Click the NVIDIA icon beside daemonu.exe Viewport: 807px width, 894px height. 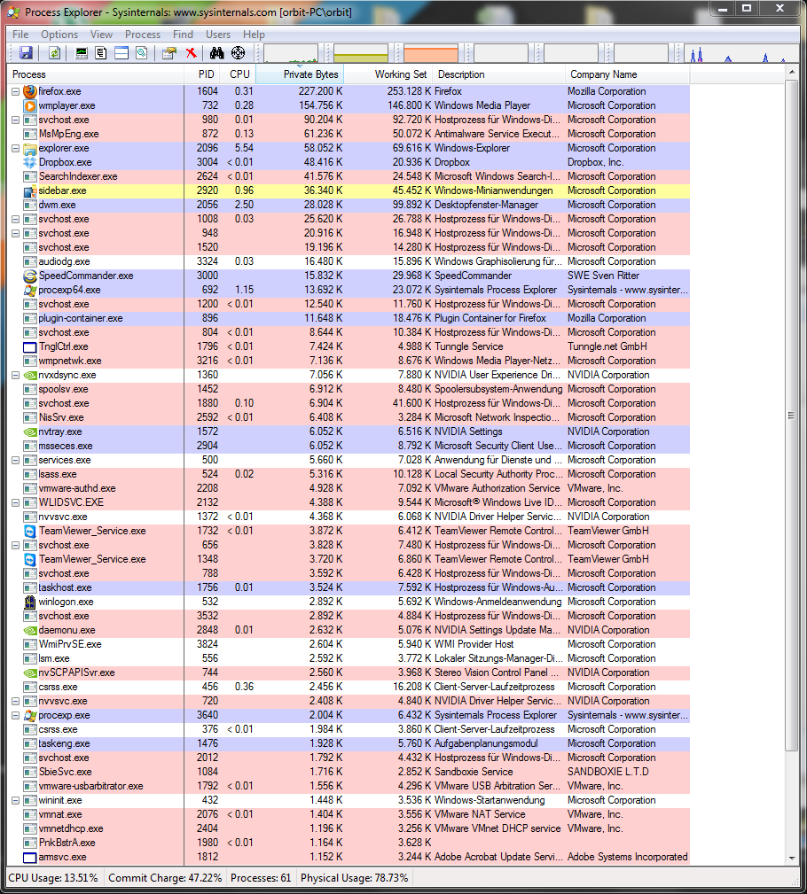(x=30, y=630)
